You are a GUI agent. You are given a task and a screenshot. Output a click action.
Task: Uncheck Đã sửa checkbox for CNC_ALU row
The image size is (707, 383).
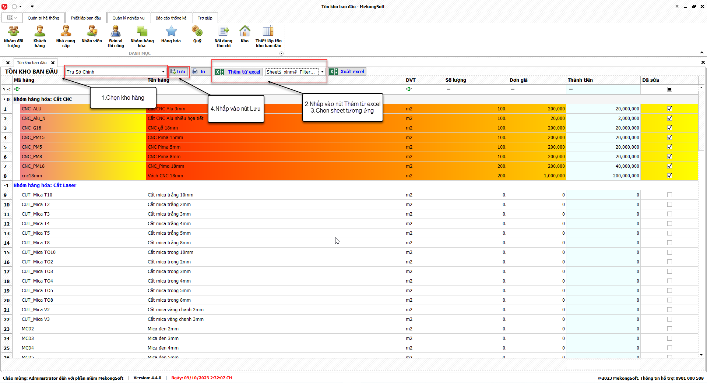pos(669,109)
